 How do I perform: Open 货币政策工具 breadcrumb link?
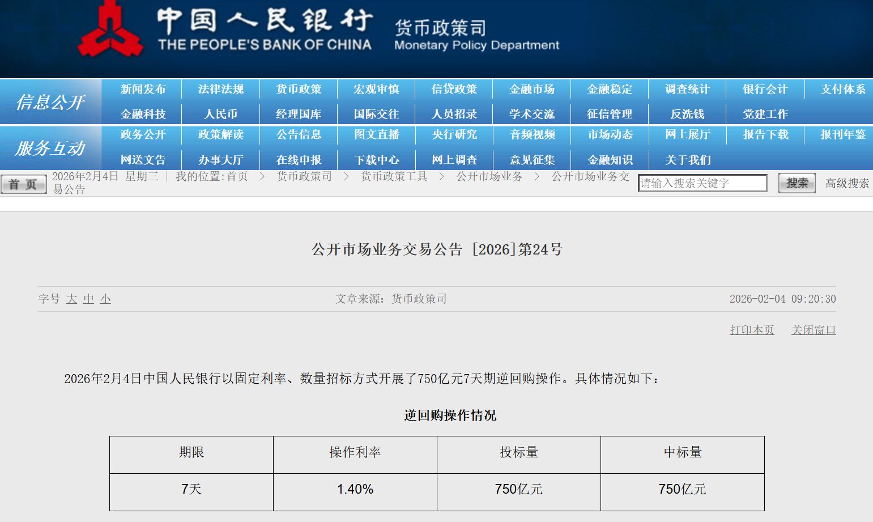pos(394,177)
